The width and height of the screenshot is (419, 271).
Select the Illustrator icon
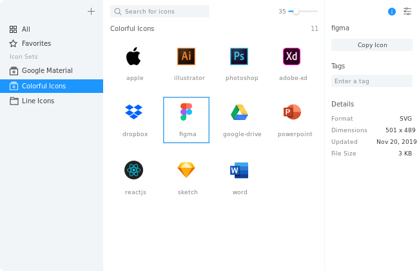(186, 57)
